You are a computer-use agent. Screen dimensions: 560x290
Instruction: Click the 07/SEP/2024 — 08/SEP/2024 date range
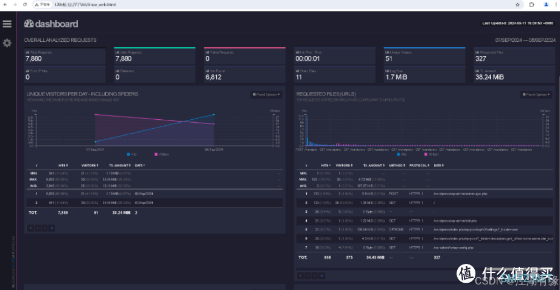pos(525,40)
